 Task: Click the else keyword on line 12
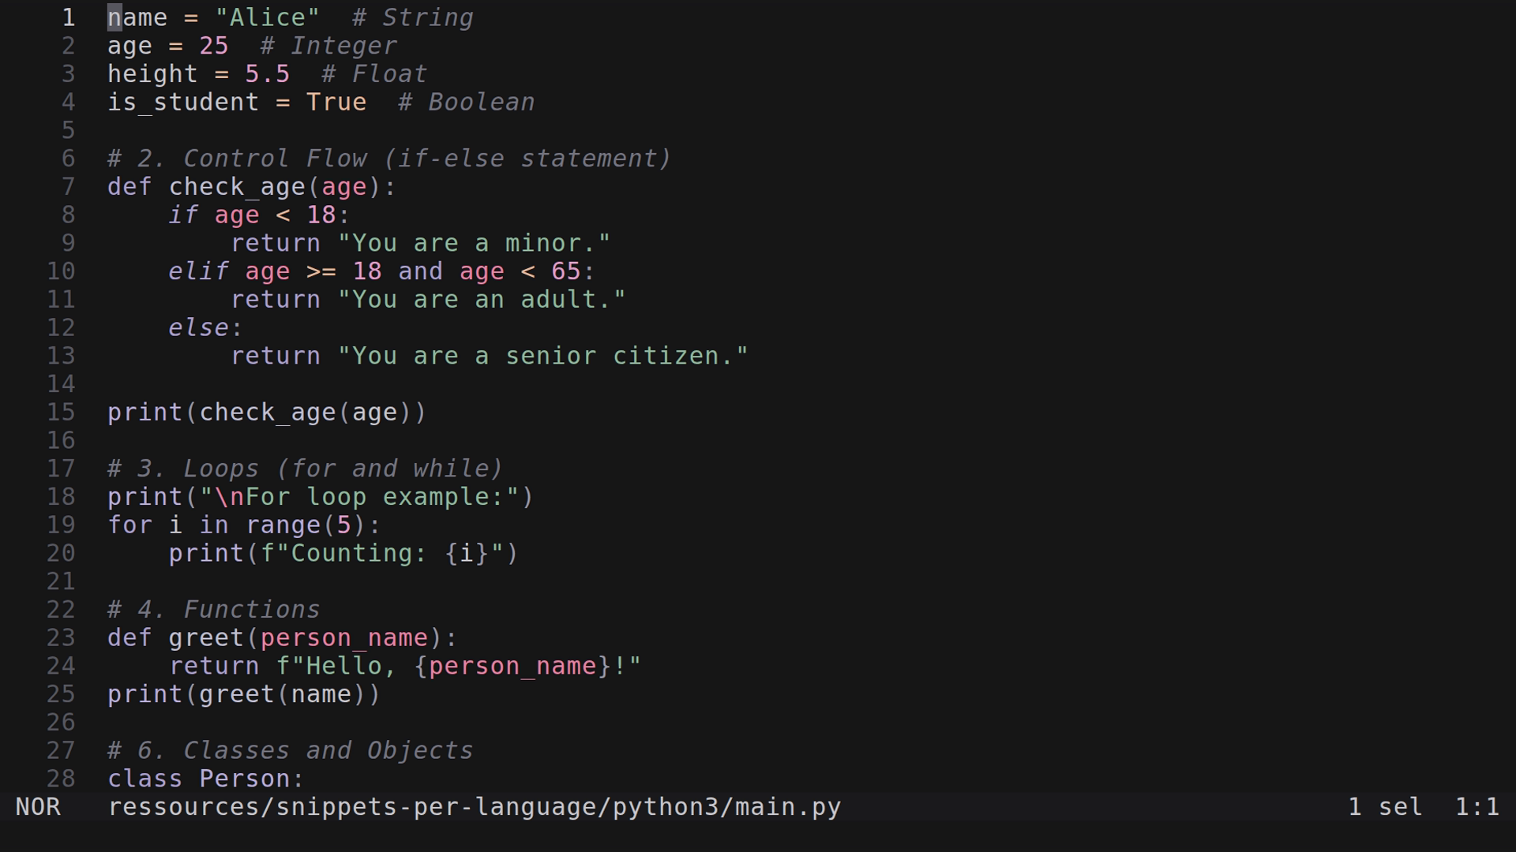197,327
